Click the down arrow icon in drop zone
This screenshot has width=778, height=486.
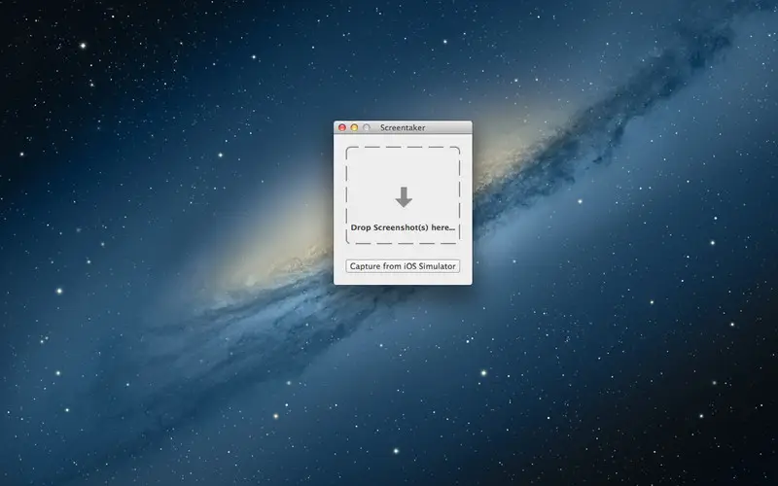tap(404, 197)
